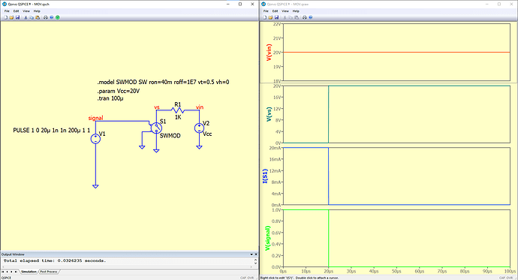
Task: Open file icon in schematic window toolbar
Action: point(11,17)
